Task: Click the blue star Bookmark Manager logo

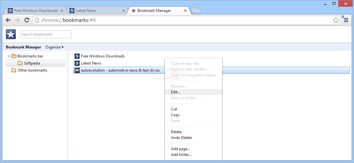Action: 11,34
